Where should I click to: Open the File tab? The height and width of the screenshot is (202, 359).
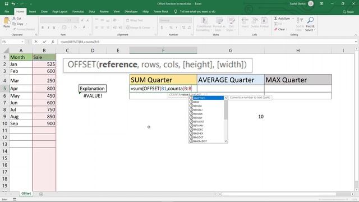coord(7,11)
